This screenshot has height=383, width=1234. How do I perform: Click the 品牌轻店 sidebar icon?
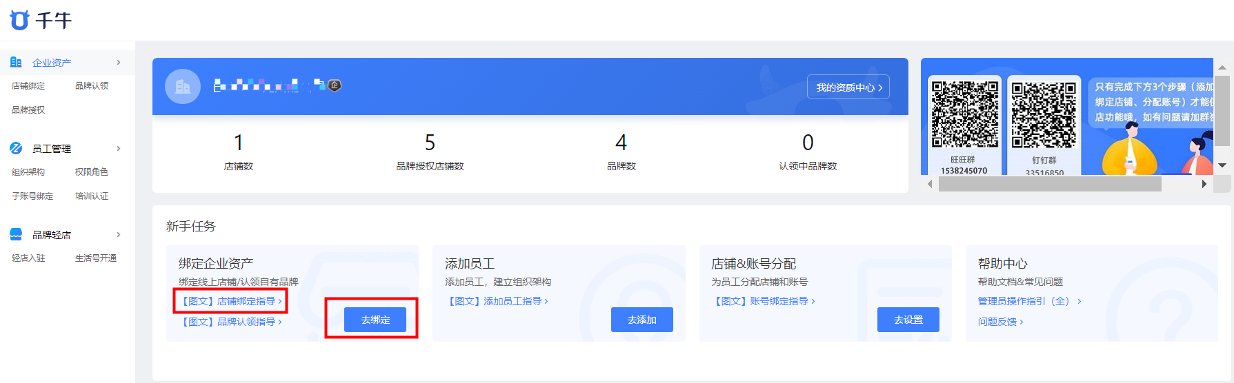[x=16, y=234]
